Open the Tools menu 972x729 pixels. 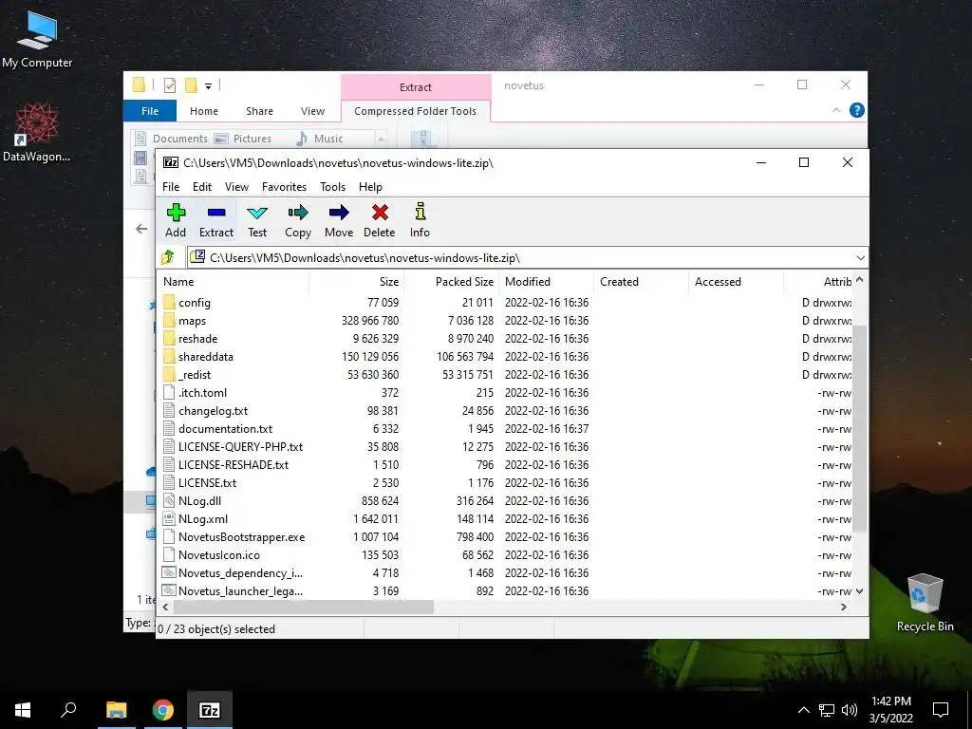pyautogui.click(x=332, y=187)
